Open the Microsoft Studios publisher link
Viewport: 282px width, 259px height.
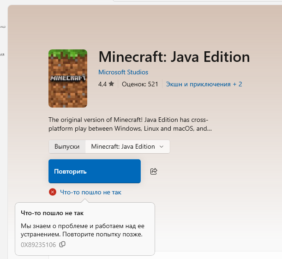click(123, 72)
